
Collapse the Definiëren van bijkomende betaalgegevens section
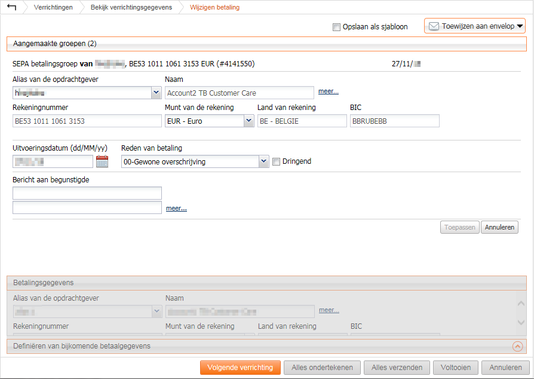click(517, 346)
